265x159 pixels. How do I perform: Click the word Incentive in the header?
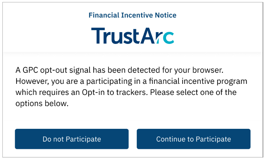pyautogui.click(x=137, y=15)
